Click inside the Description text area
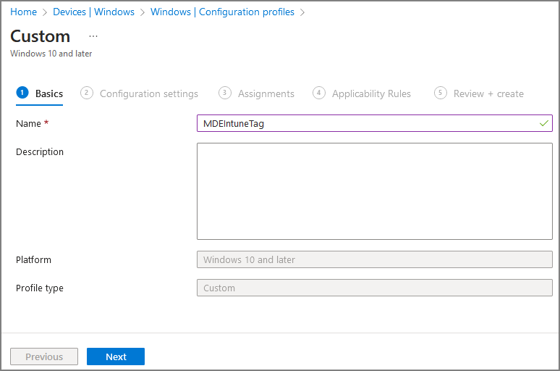Screen dimensions: 560x371 coord(375,191)
